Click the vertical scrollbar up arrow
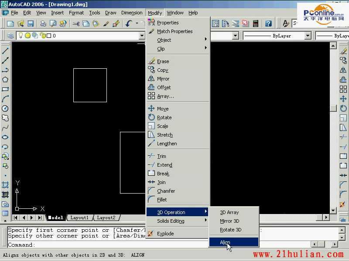The width and height of the screenshot is (349, 261). (333, 46)
